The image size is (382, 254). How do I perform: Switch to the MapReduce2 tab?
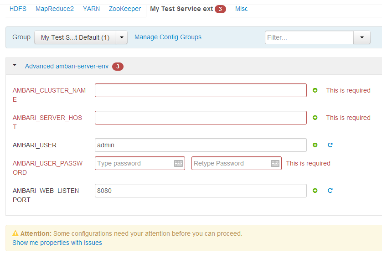(55, 9)
